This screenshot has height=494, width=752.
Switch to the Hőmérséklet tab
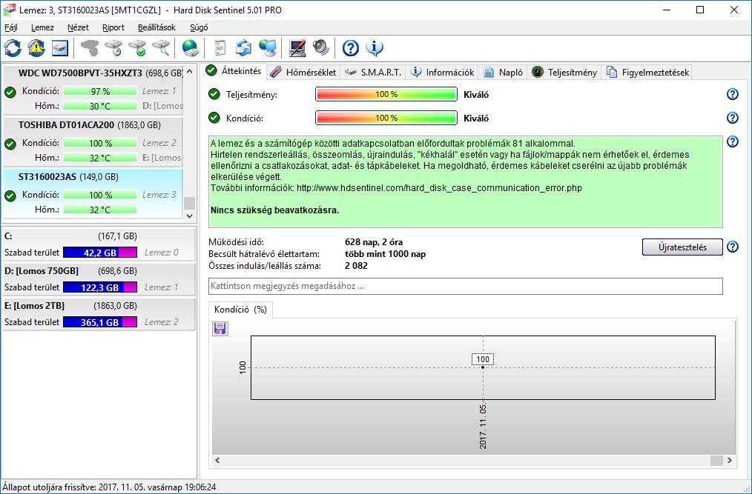[303, 73]
